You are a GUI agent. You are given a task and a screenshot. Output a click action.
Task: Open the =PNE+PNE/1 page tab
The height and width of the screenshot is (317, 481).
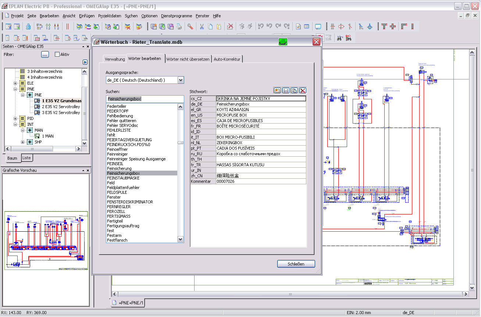pyautogui.click(x=128, y=303)
